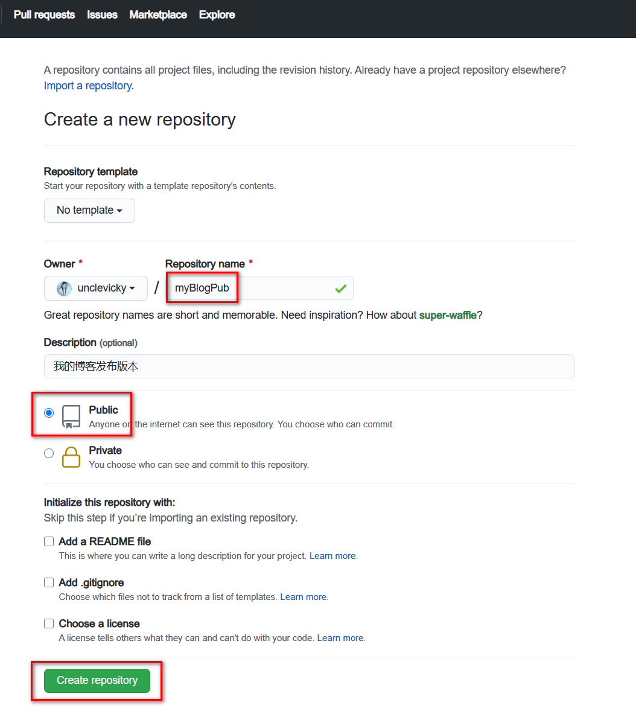
Task: Check the Add .gitignore option
Action: [x=49, y=582]
